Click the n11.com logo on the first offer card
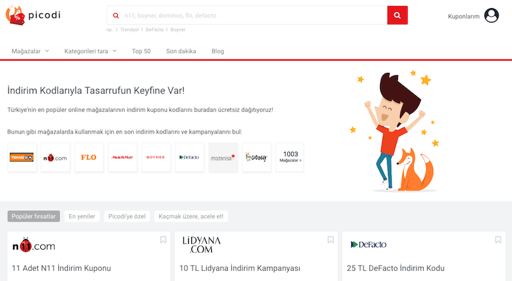Screen dimensions: 512x281 (34, 245)
